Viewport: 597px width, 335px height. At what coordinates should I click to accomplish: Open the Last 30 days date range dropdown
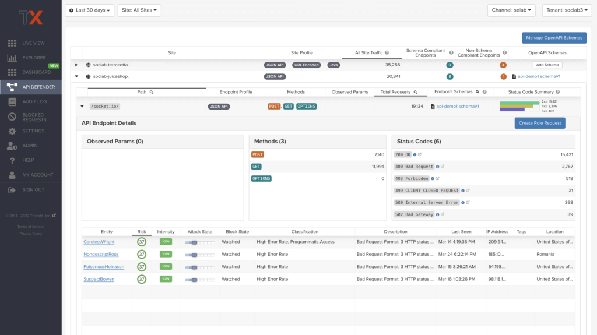click(89, 10)
